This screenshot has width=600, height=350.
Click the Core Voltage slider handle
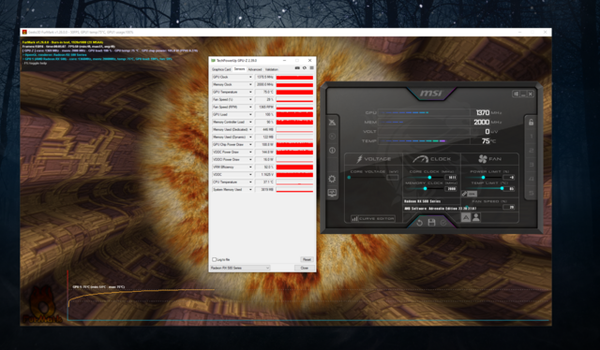349,177
